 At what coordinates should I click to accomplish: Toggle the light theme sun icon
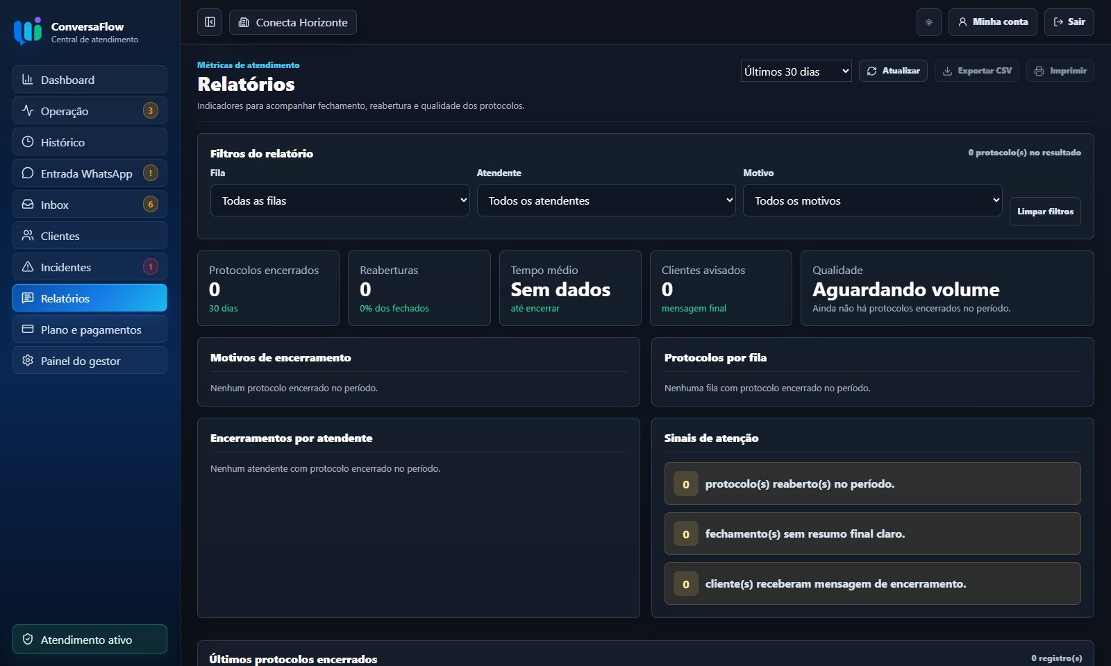[x=929, y=22]
